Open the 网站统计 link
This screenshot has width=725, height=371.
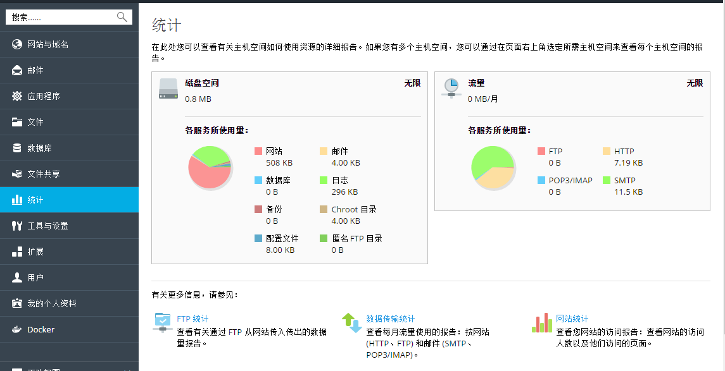[x=572, y=319]
